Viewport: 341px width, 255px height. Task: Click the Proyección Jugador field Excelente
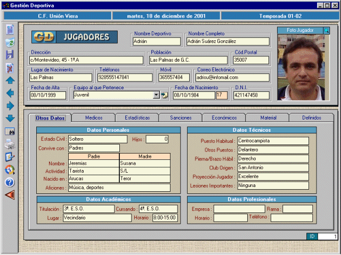click(x=273, y=176)
